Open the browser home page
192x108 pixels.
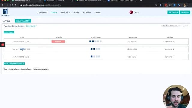coord(16,5)
